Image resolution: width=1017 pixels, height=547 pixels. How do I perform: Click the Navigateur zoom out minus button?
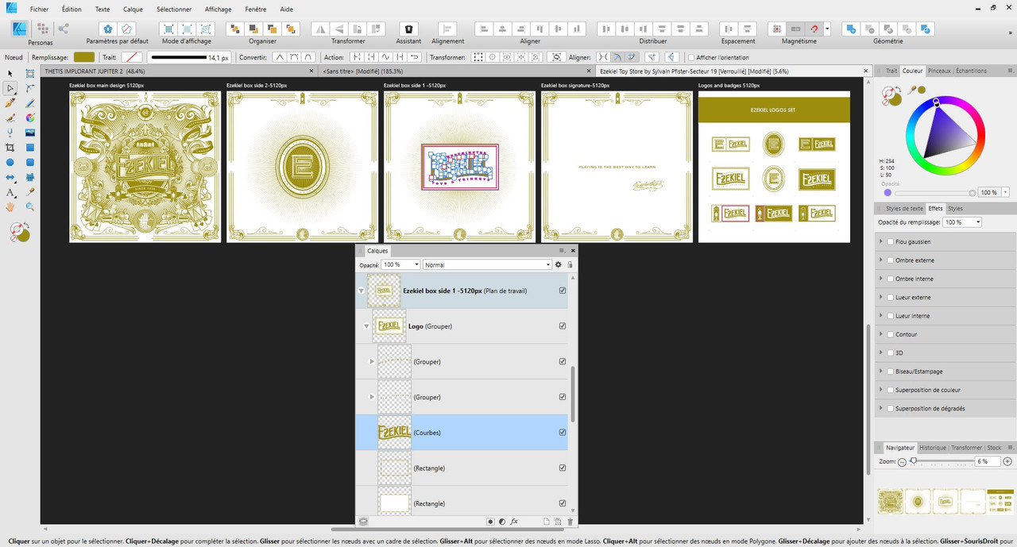click(903, 461)
